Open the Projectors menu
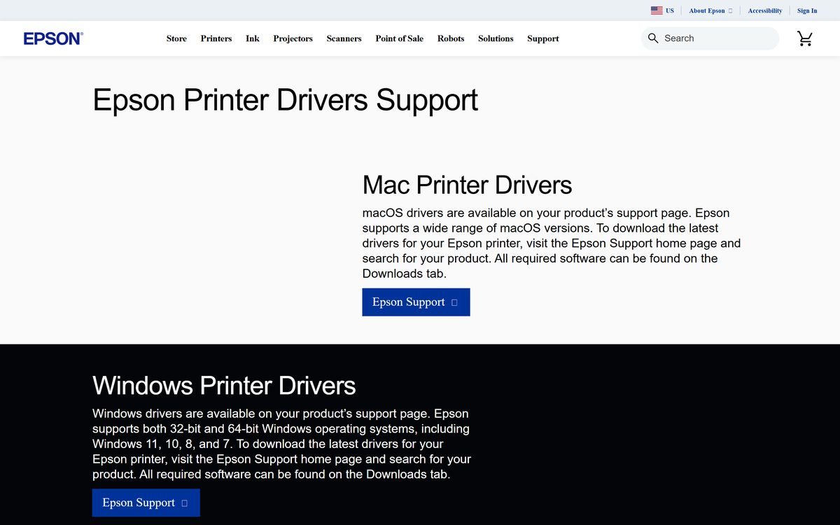Screen dimensions: 840x525 tap(293, 38)
